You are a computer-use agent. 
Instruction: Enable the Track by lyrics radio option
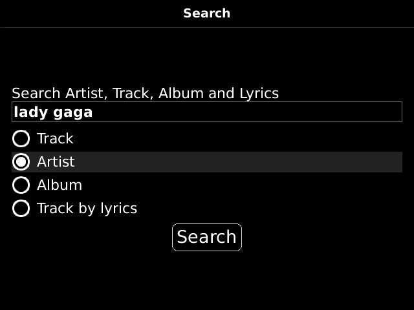[21, 209]
